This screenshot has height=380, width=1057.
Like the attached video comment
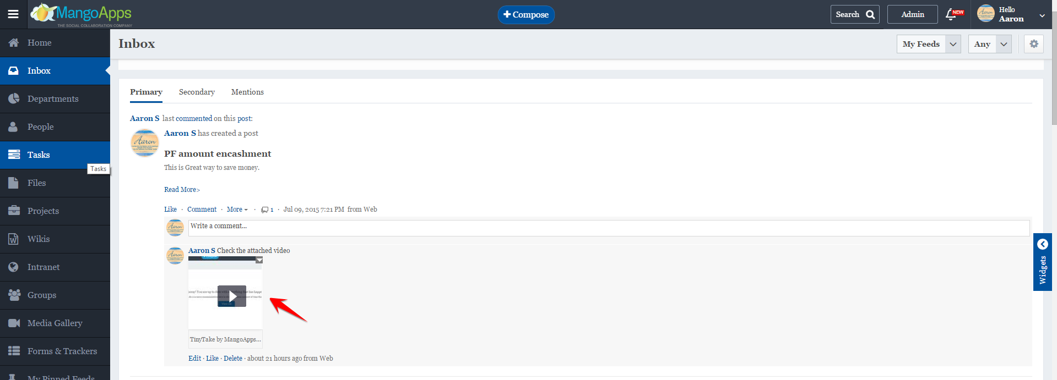point(212,359)
